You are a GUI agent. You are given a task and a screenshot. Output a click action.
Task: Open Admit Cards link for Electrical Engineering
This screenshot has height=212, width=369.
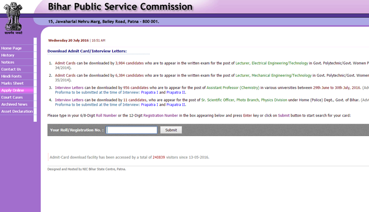pyautogui.click(x=66, y=63)
